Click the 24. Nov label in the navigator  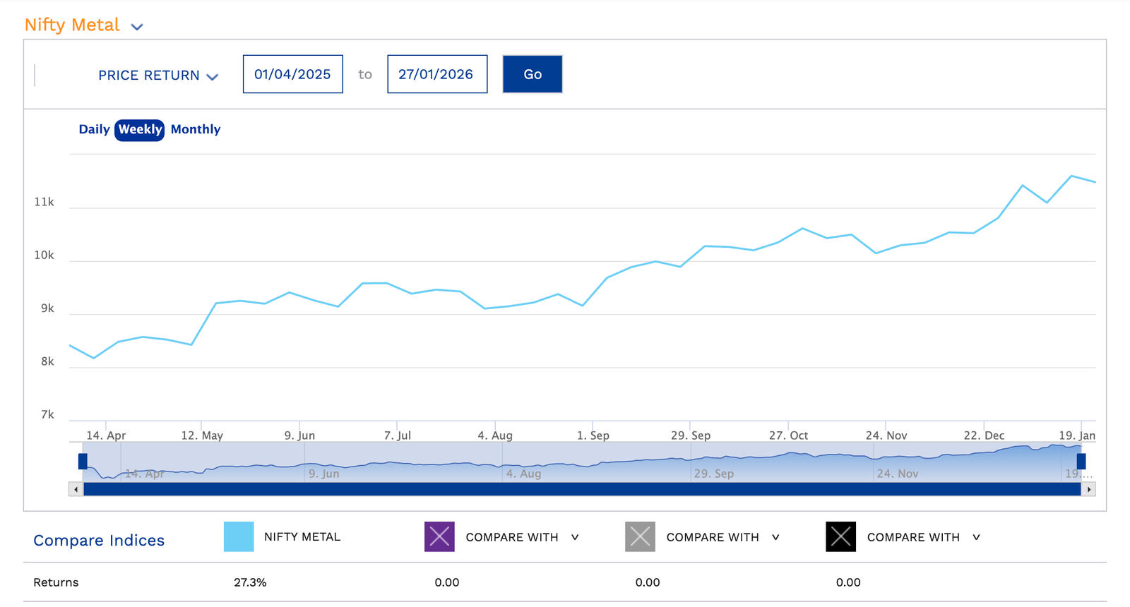coord(898,474)
